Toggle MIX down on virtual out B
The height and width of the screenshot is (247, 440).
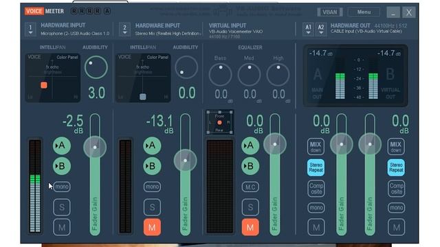tap(396, 146)
